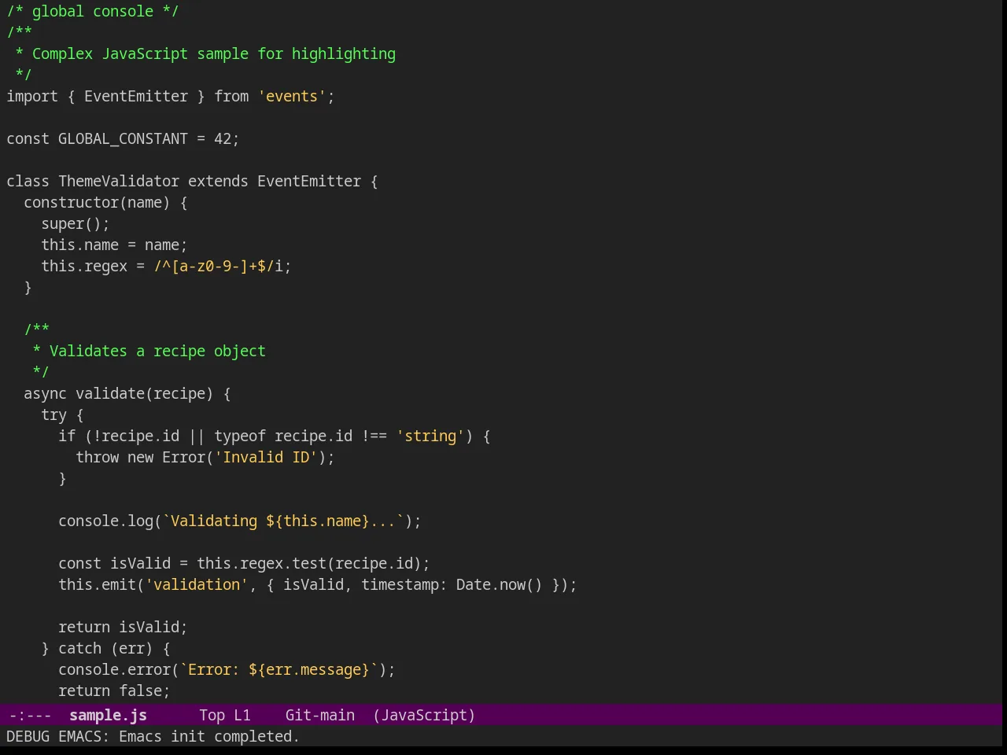Click the sample.js buffer name in mode line
Image resolution: width=1007 pixels, height=755 pixels.
tap(108, 715)
